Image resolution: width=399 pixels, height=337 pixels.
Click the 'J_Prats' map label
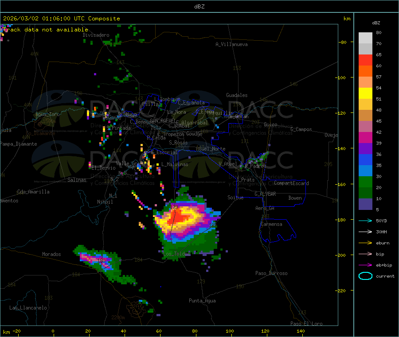coord(246,180)
